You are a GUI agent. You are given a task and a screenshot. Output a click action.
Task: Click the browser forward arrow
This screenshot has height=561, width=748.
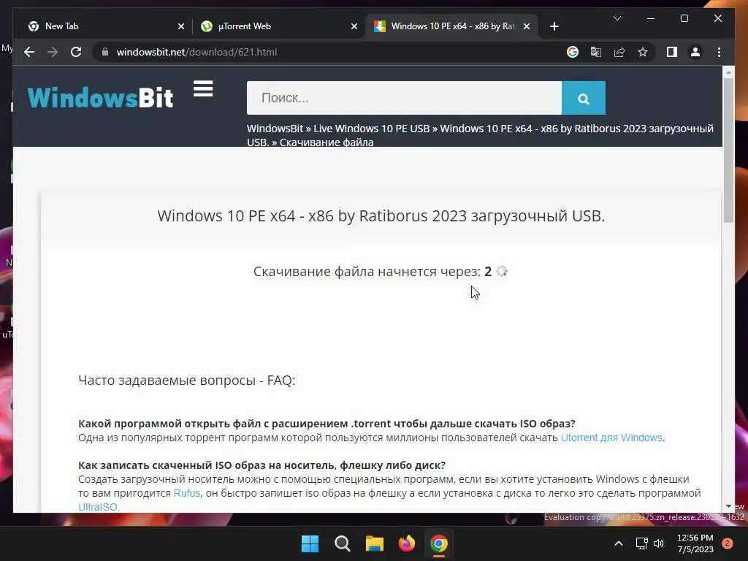[53, 52]
